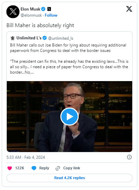Open the Elon Musk display name link

(30, 9)
